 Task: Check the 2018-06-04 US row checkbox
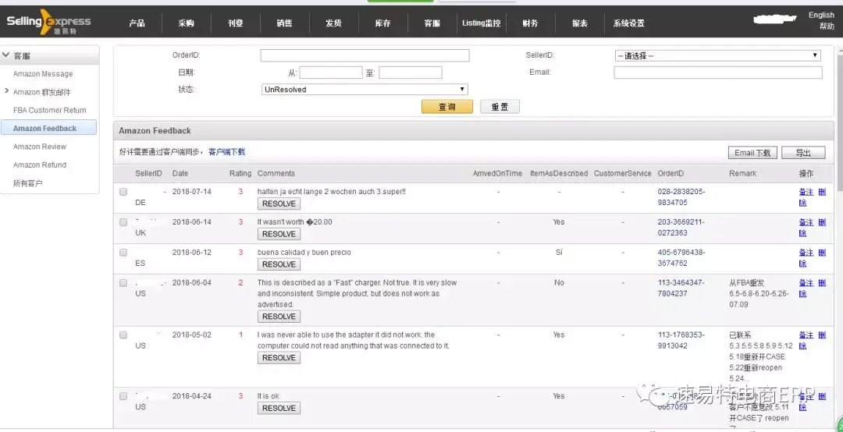[123, 282]
